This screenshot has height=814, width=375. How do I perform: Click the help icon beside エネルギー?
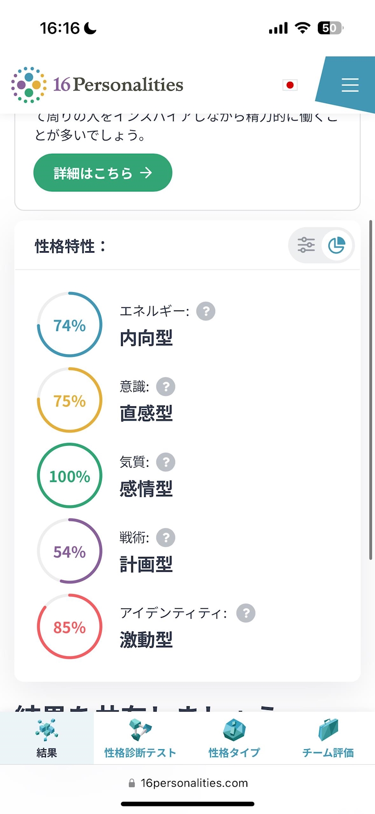(206, 311)
